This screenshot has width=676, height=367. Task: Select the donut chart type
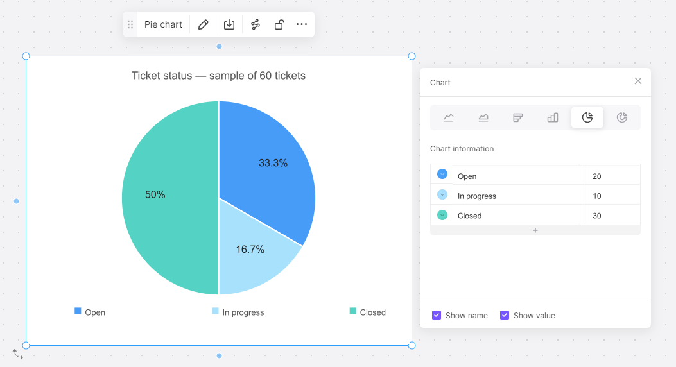click(x=621, y=117)
